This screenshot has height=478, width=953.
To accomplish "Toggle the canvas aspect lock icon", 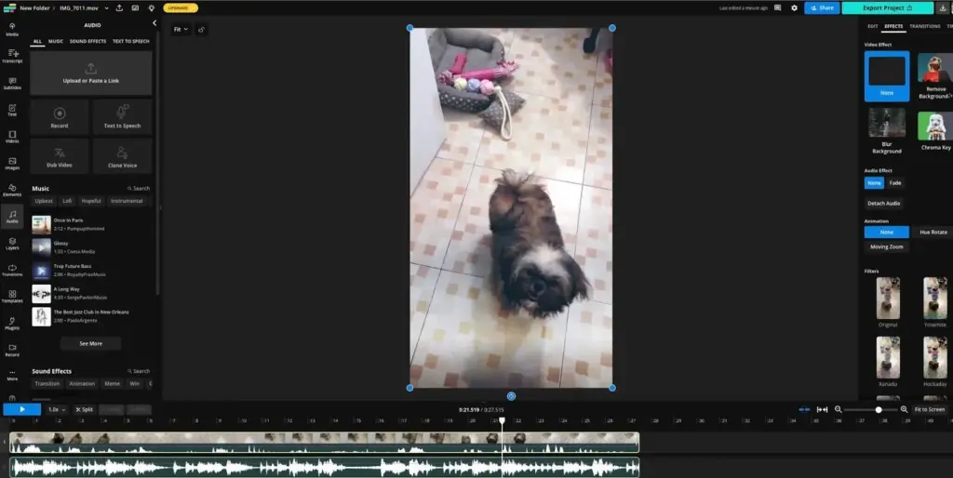I will (x=202, y=30).
